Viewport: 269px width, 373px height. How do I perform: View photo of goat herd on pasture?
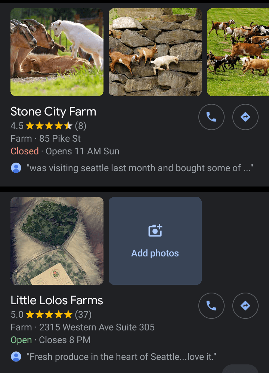coord(238,52)
